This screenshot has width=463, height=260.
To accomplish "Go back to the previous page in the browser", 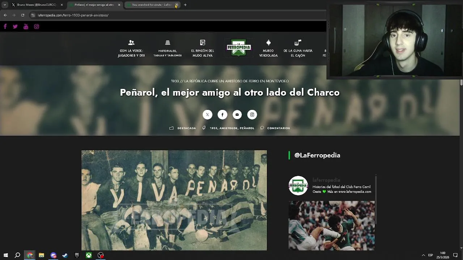I will click(5, 15).
